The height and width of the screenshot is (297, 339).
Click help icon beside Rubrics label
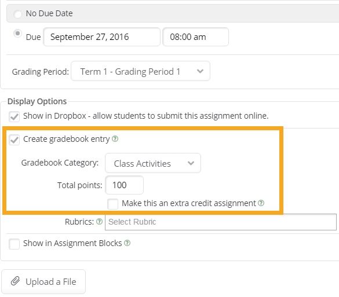pyautogui.click(x=99, y=221)
